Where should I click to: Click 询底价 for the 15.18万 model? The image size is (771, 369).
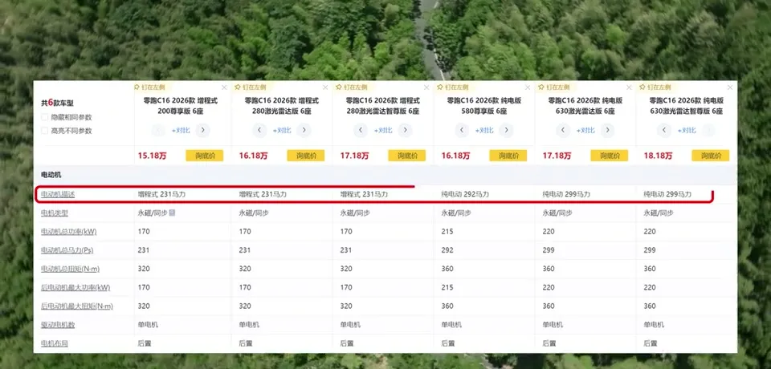(205, 156)
